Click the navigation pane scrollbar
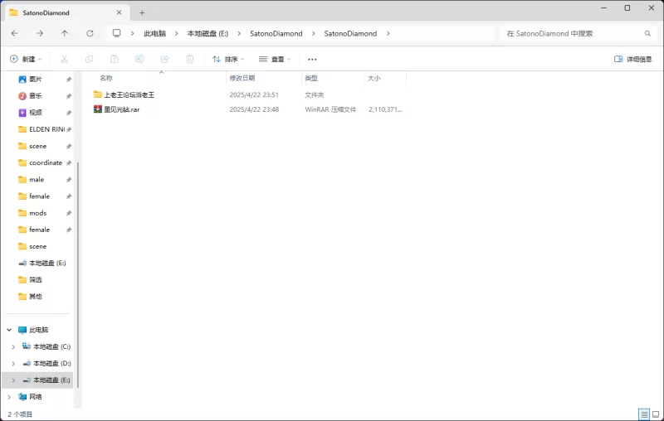The image size is (664, 421). click(x=78, y=275)
